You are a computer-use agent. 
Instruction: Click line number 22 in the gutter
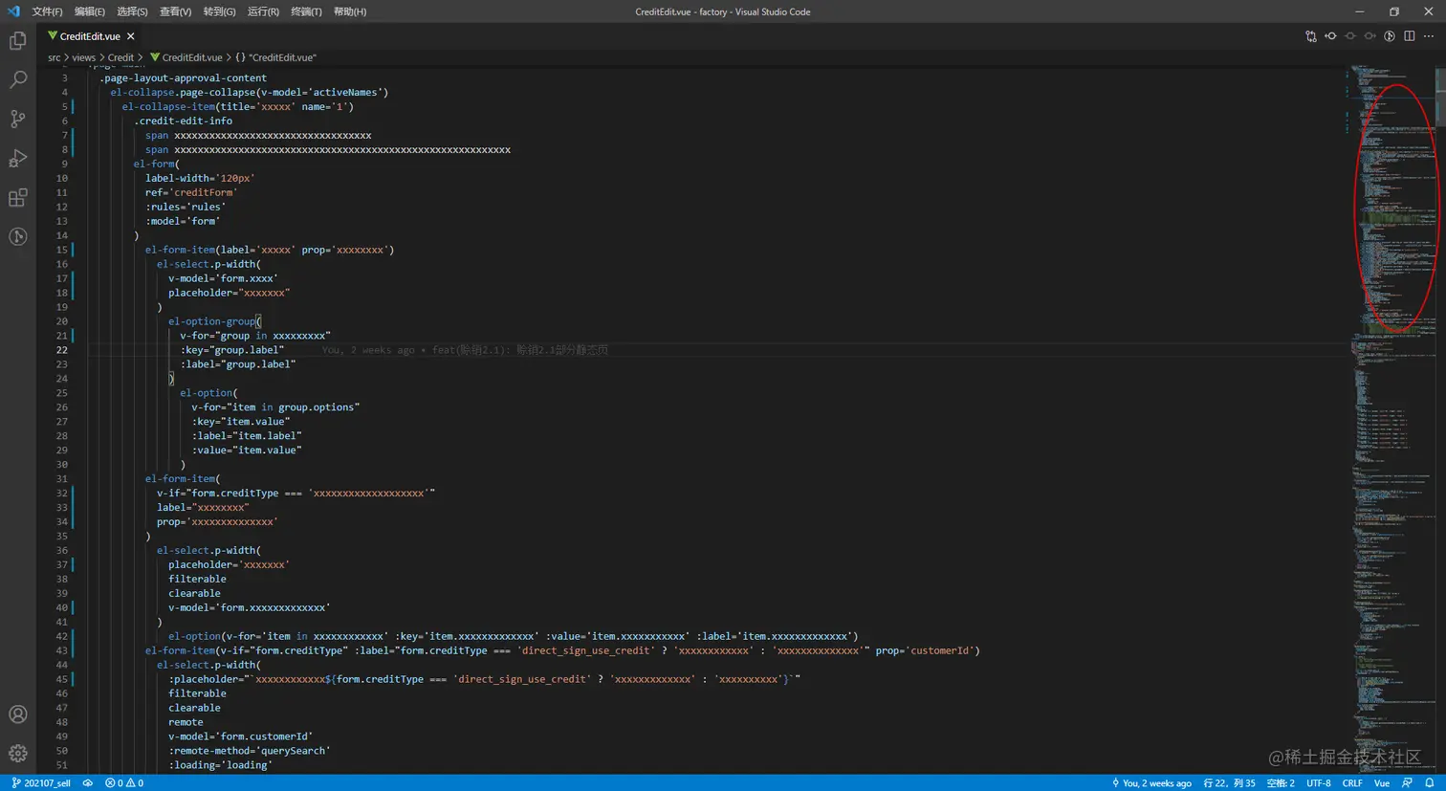click(61, 350)
